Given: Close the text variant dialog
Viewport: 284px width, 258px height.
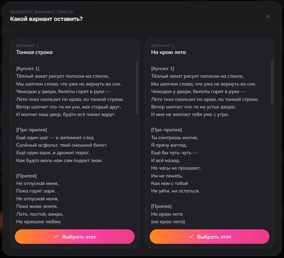Looking at the screenshot, I should click(267, 16).
